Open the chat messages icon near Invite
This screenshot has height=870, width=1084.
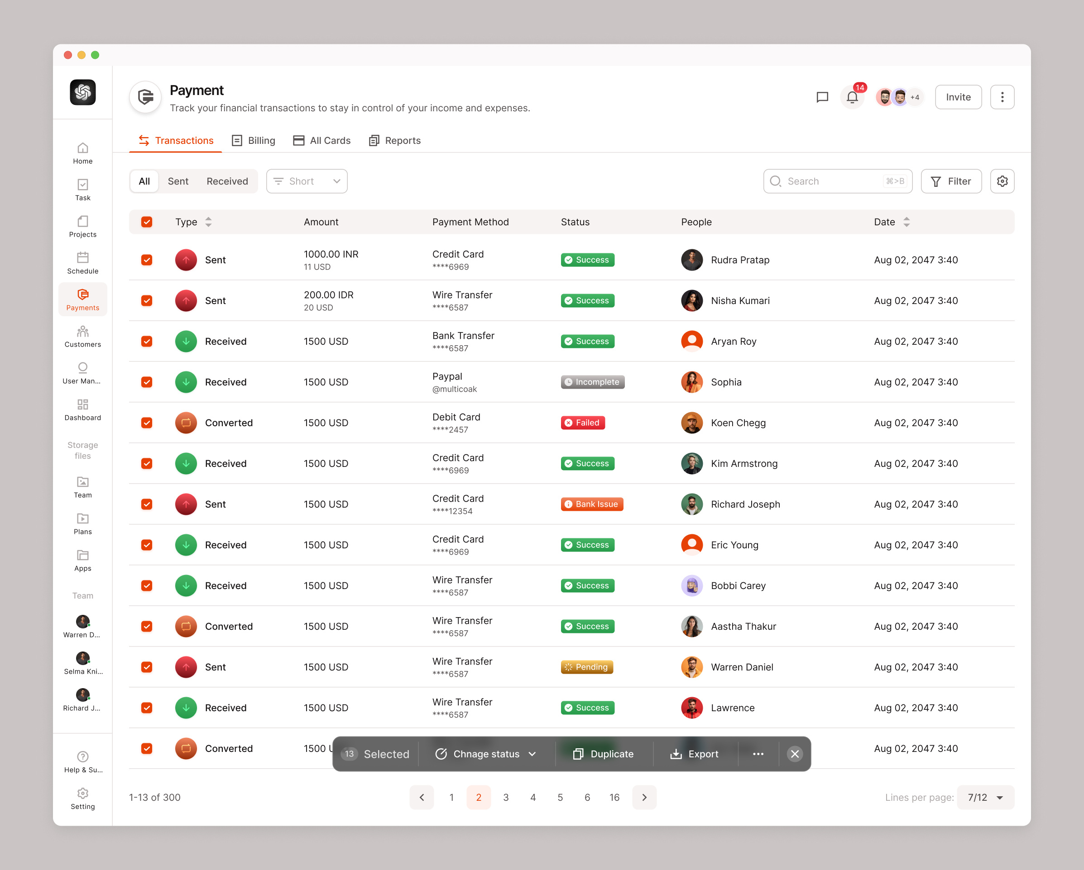822,97
